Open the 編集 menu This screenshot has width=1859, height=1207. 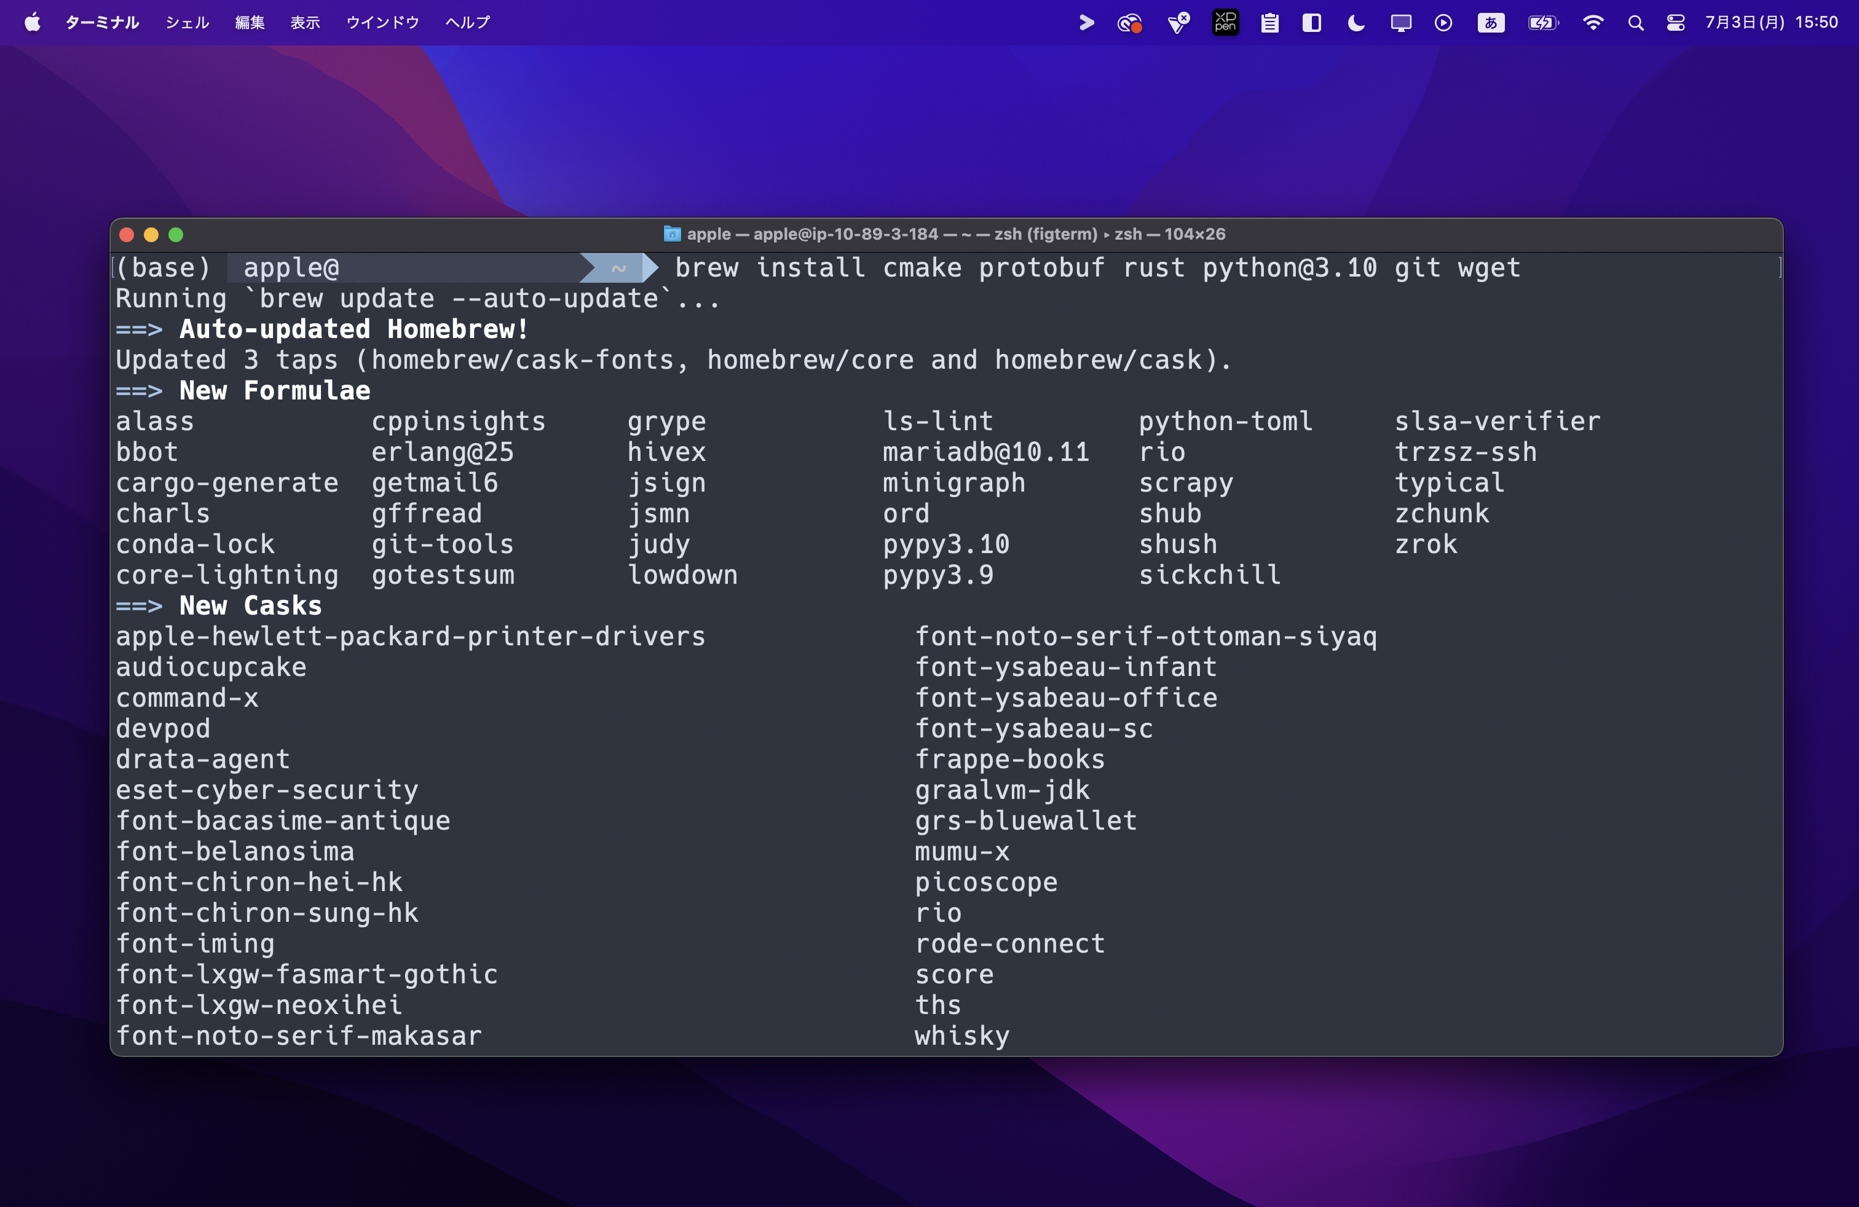click(x=250, y=23)
